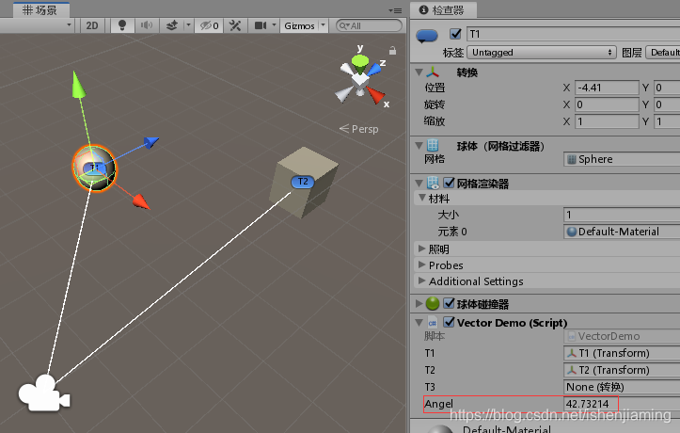Viewport: 680px width, 433px height.
Task: Click the green Y move arrow handle
Action: 78,84
